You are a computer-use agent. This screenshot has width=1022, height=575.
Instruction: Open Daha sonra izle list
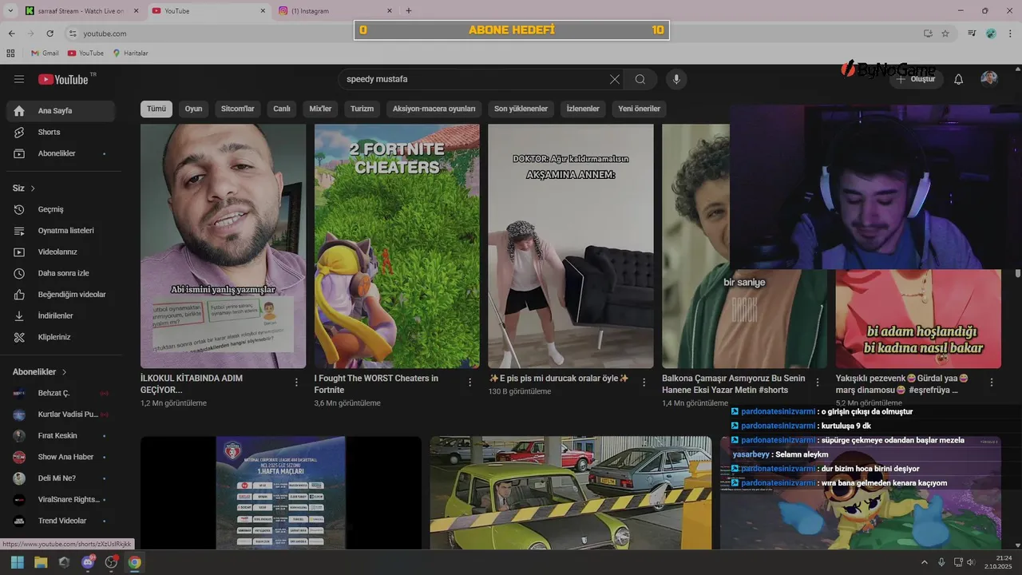tap(61, 273)
